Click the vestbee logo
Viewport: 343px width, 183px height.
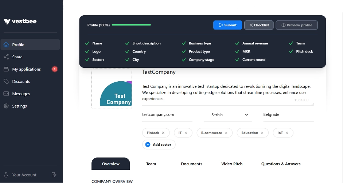[x=20, y=21]
